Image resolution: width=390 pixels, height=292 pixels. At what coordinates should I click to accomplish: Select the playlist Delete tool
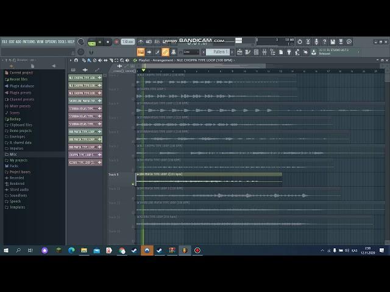(x=94, y=60)
